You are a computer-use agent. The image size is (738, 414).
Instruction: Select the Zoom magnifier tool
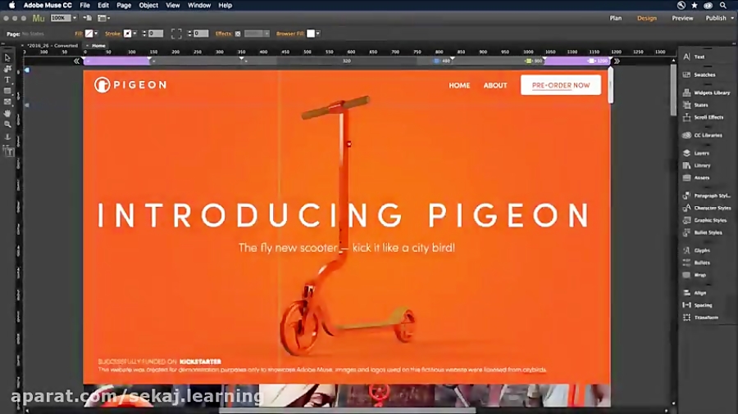tap(7, 124)
